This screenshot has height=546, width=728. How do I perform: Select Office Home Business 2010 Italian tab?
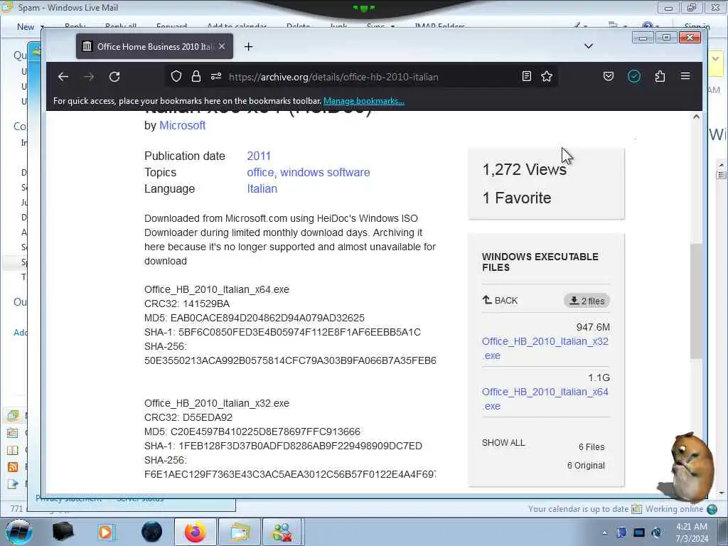(x=154, y=46)
